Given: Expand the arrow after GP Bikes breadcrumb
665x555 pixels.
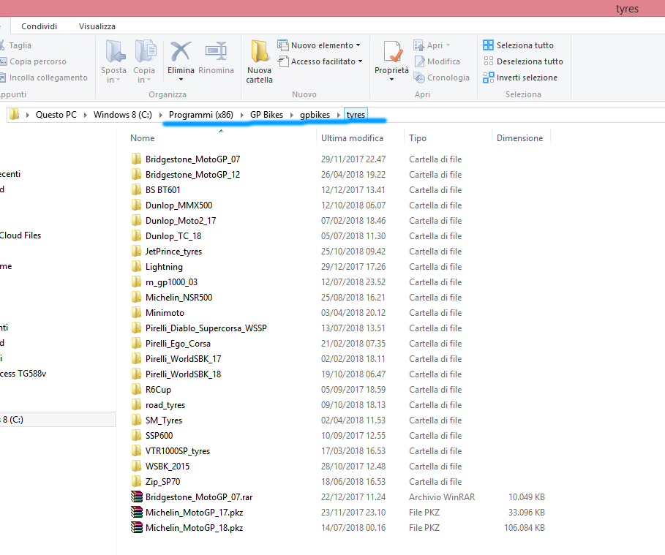Looking at the screenshot, I should point(292,115).
